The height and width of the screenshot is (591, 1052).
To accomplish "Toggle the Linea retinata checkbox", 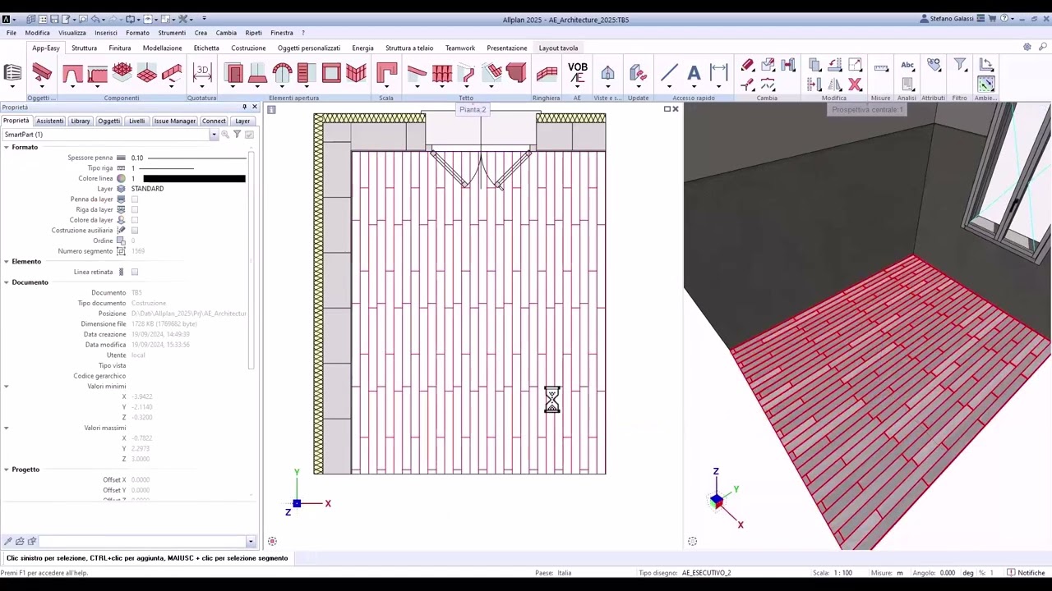I will pos(135,272).
